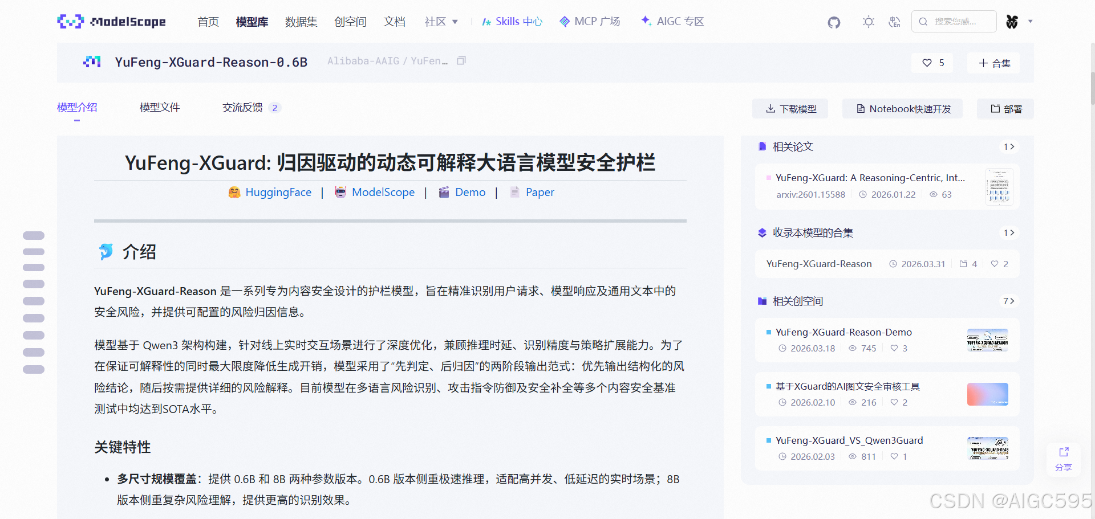The height and width of the screenshot is (519, 1095).
Task: Open 数据集 from the navigation bar
Action: coord(301,21)
